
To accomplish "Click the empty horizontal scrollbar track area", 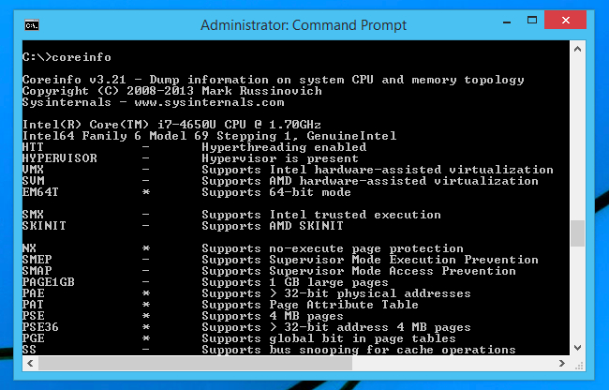I will tap(453, 364).
